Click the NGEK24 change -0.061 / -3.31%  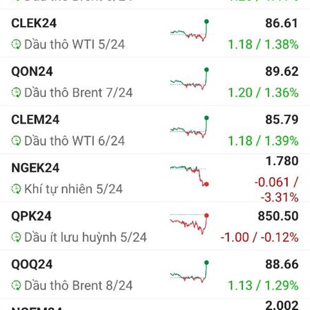(x=276, y=190)
